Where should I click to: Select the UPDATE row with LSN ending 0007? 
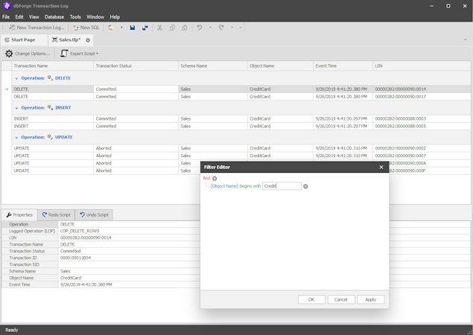pos(241,156)
